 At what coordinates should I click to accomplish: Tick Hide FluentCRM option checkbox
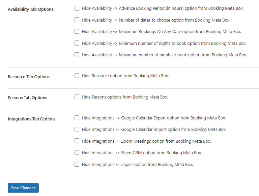tap(77, 152)
